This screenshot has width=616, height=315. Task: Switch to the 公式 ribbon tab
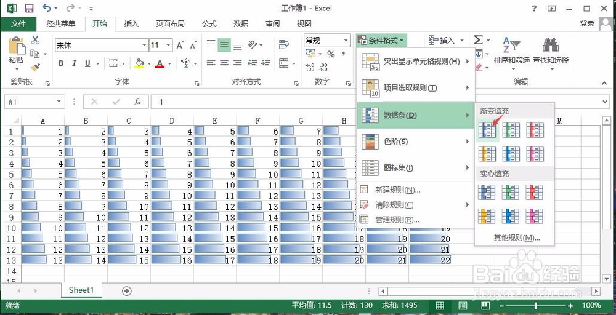point(209,24)
